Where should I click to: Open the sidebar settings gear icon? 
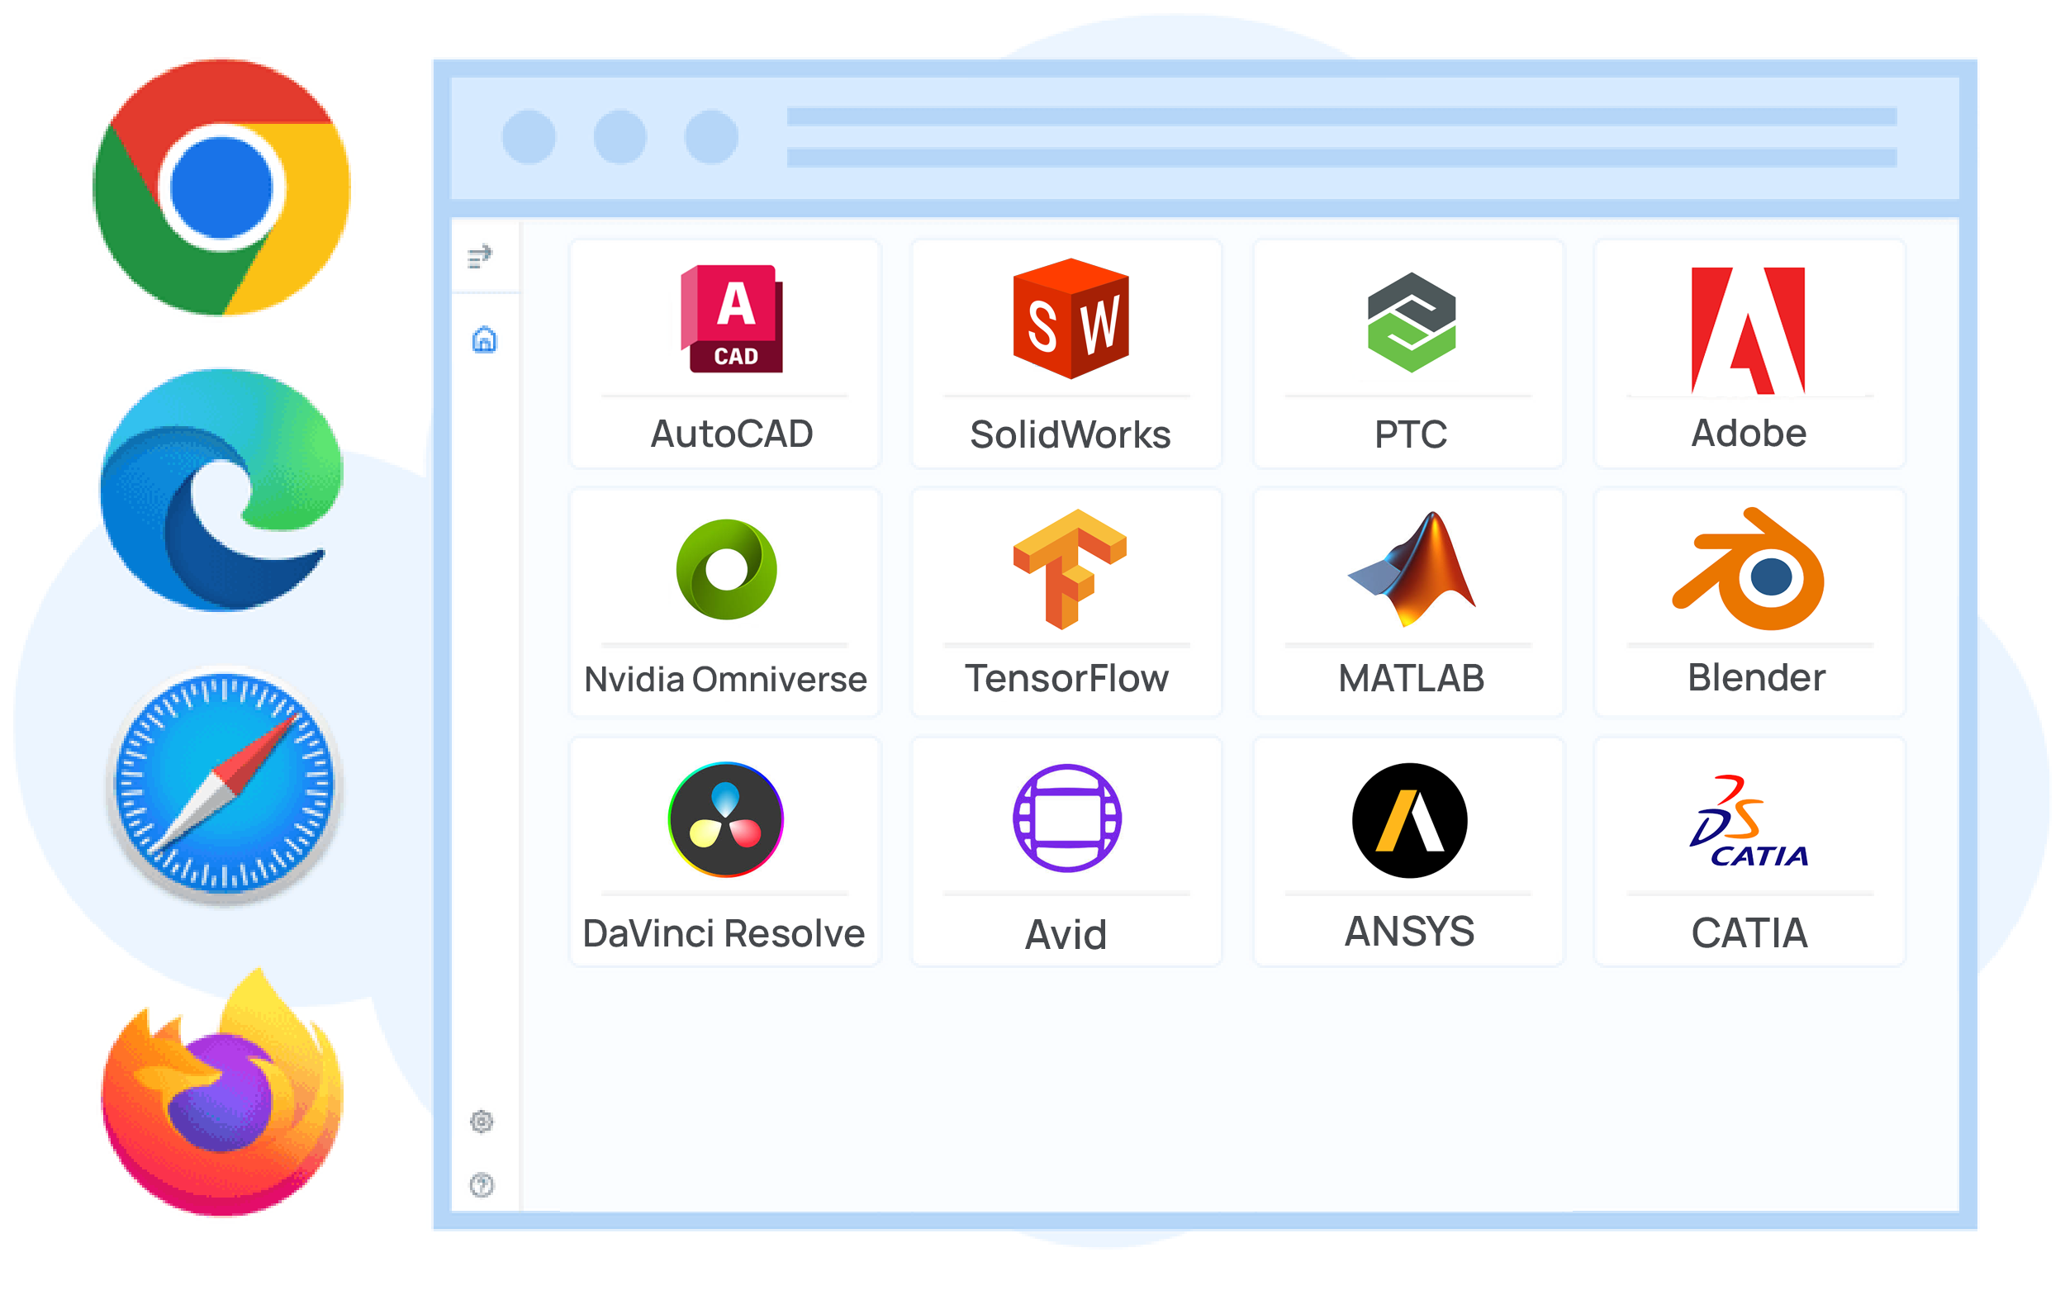(482, 1122)
